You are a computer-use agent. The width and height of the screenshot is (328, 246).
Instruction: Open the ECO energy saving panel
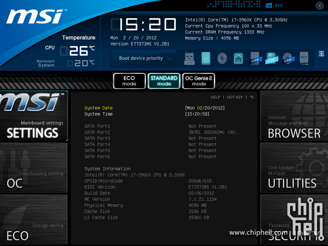point(34,220)
